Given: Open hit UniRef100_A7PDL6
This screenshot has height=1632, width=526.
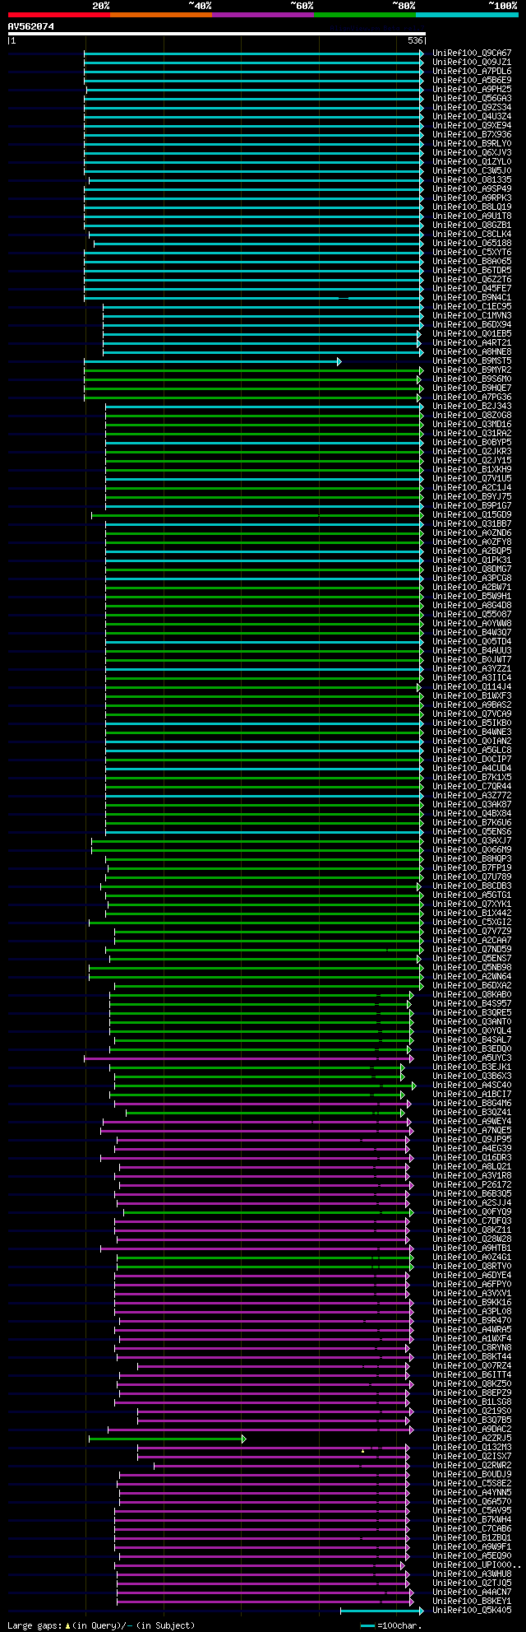Looking at the screenshot, I should click(x=472, y=71).
